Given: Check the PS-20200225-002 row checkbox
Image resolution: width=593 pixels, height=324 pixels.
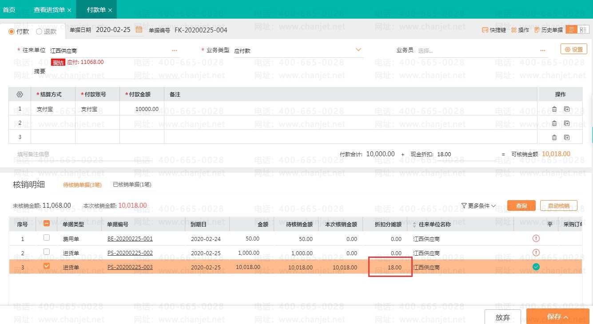Looking at the screenshot, I should coord(47,252).
